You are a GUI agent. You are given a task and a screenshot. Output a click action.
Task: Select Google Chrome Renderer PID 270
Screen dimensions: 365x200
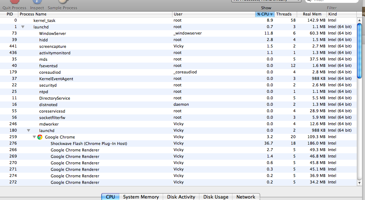pos(178,163)
